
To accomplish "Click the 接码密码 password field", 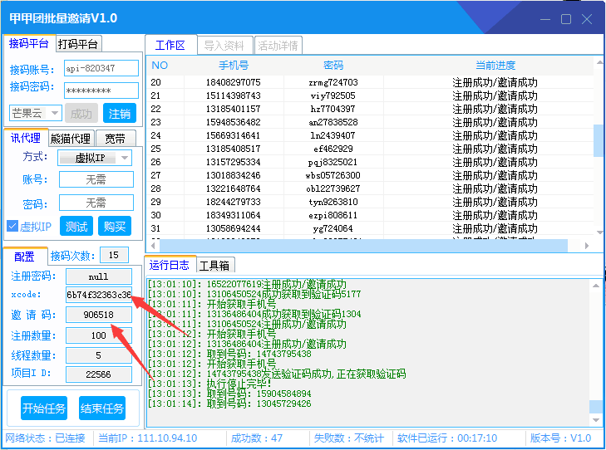I will point(101,90).
